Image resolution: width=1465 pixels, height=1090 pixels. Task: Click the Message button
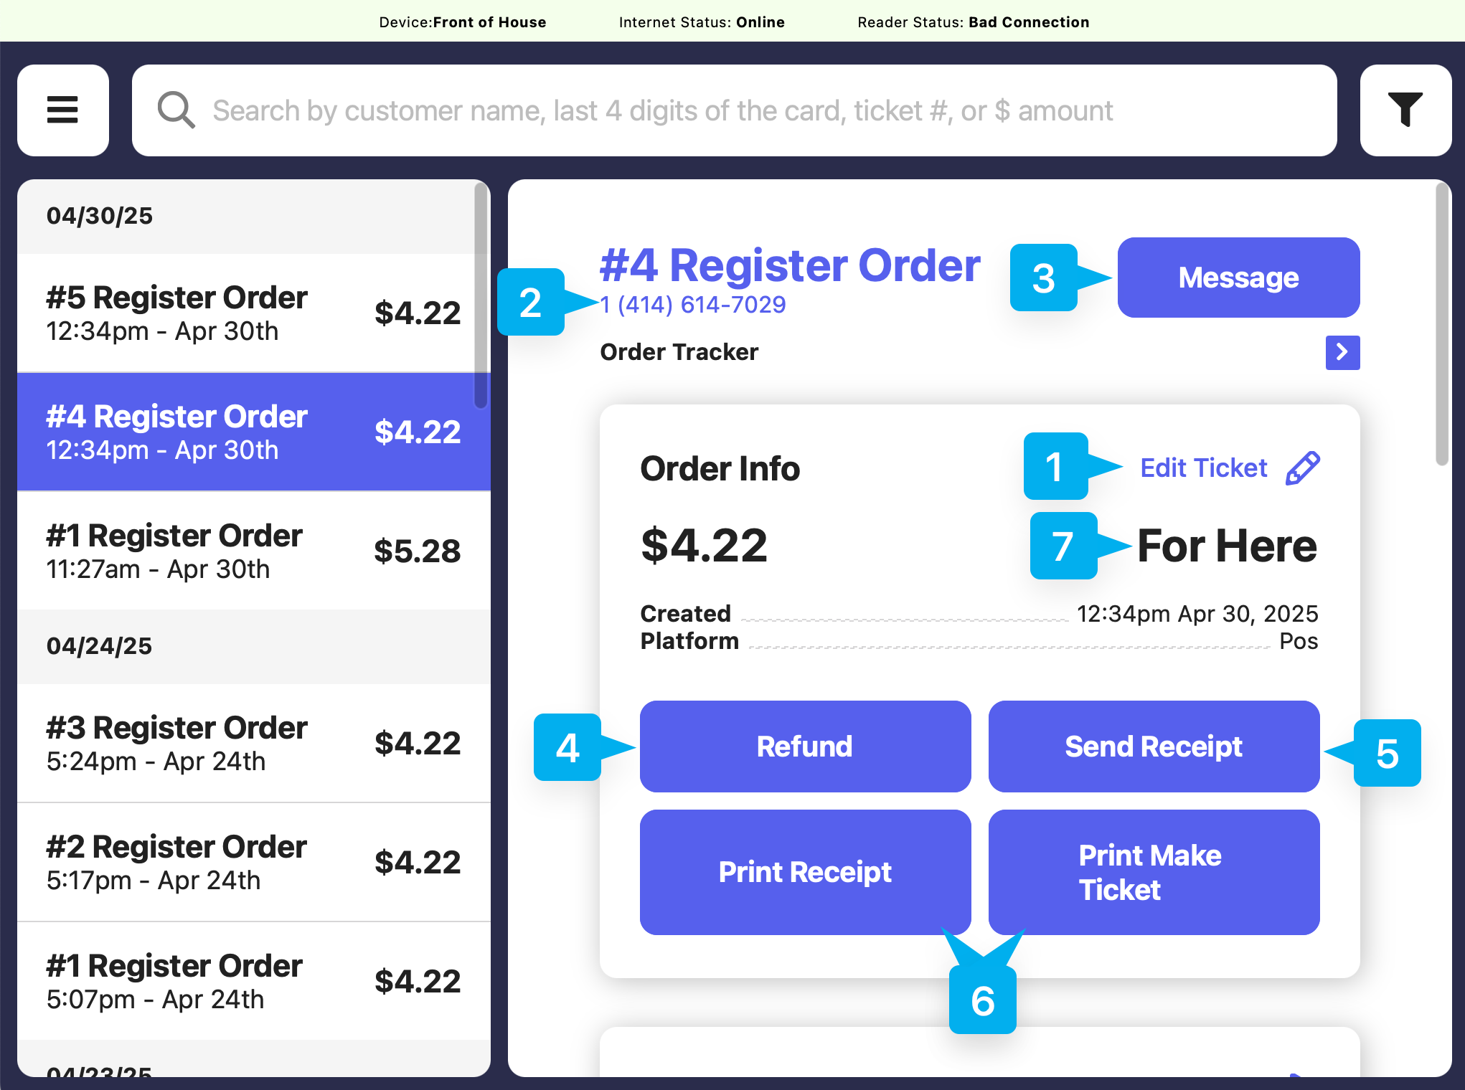(x=1238, y=278)
